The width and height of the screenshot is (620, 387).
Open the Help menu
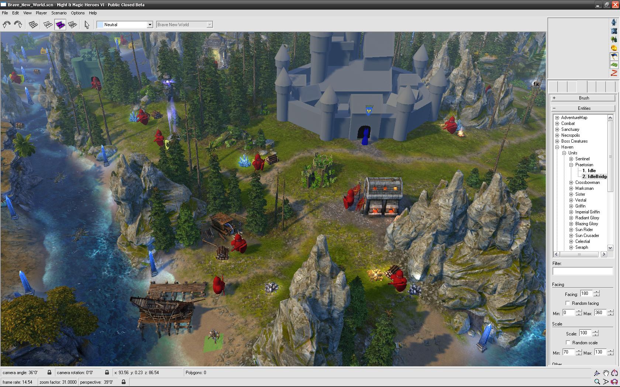tap(93, 13)
